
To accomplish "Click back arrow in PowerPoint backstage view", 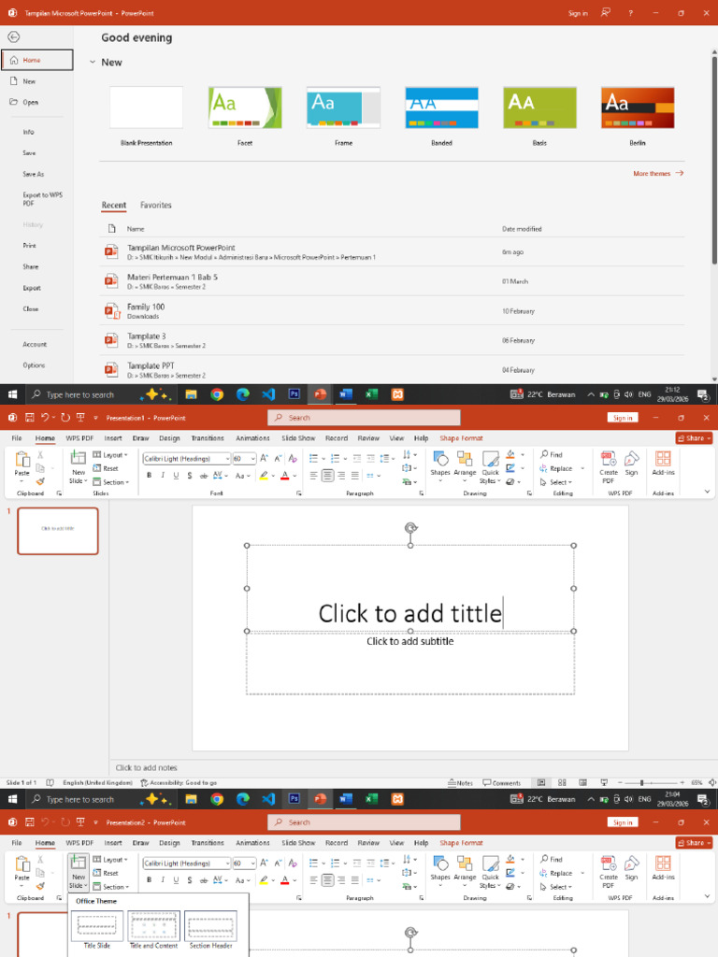I will [x=13, y=37].
